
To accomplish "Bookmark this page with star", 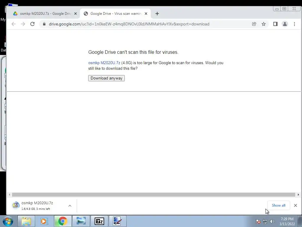I will pyautogui.click(x=264, y=24).
